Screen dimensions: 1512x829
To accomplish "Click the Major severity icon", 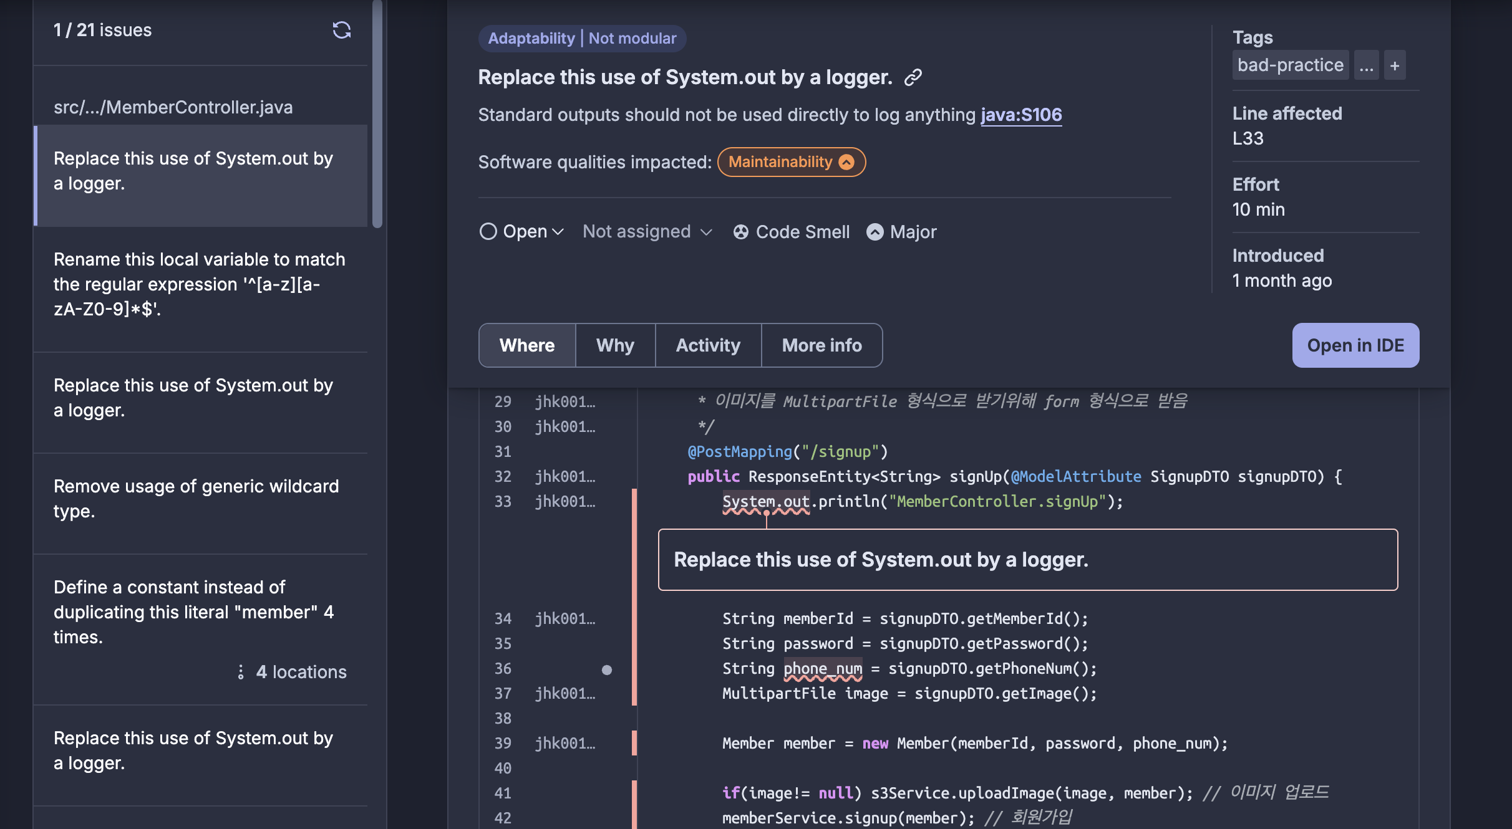I will [875, 232].
